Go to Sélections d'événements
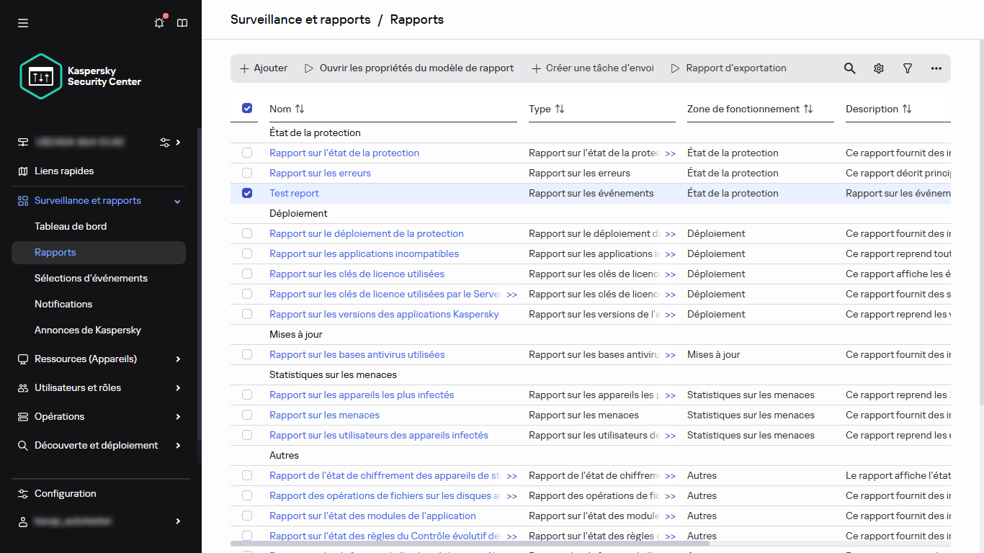Image resolution: width=984 pixels, height=553 pixels. coord(91,278)
